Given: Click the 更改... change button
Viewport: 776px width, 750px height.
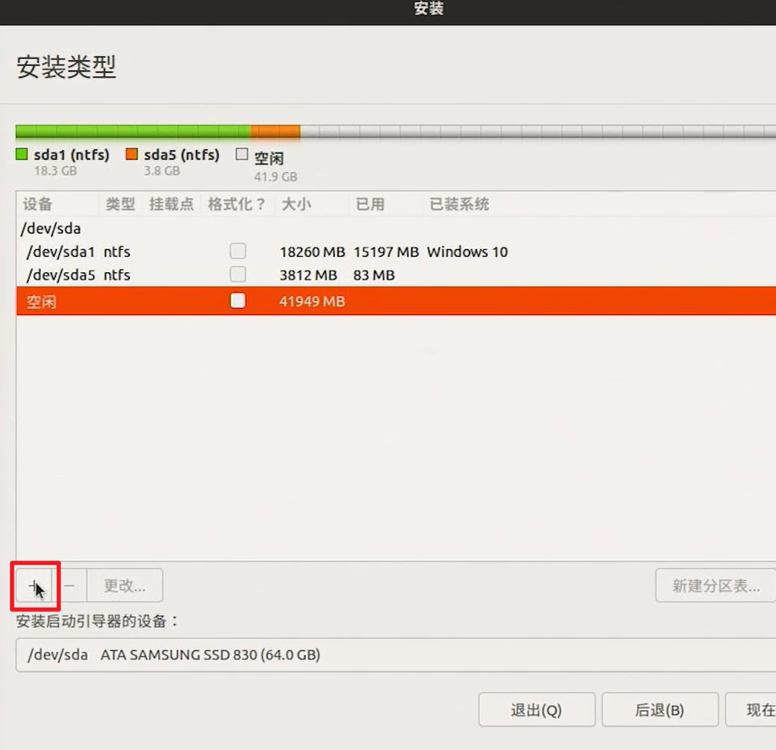Looking at the screenshot, I should click(x=125, y=586).
